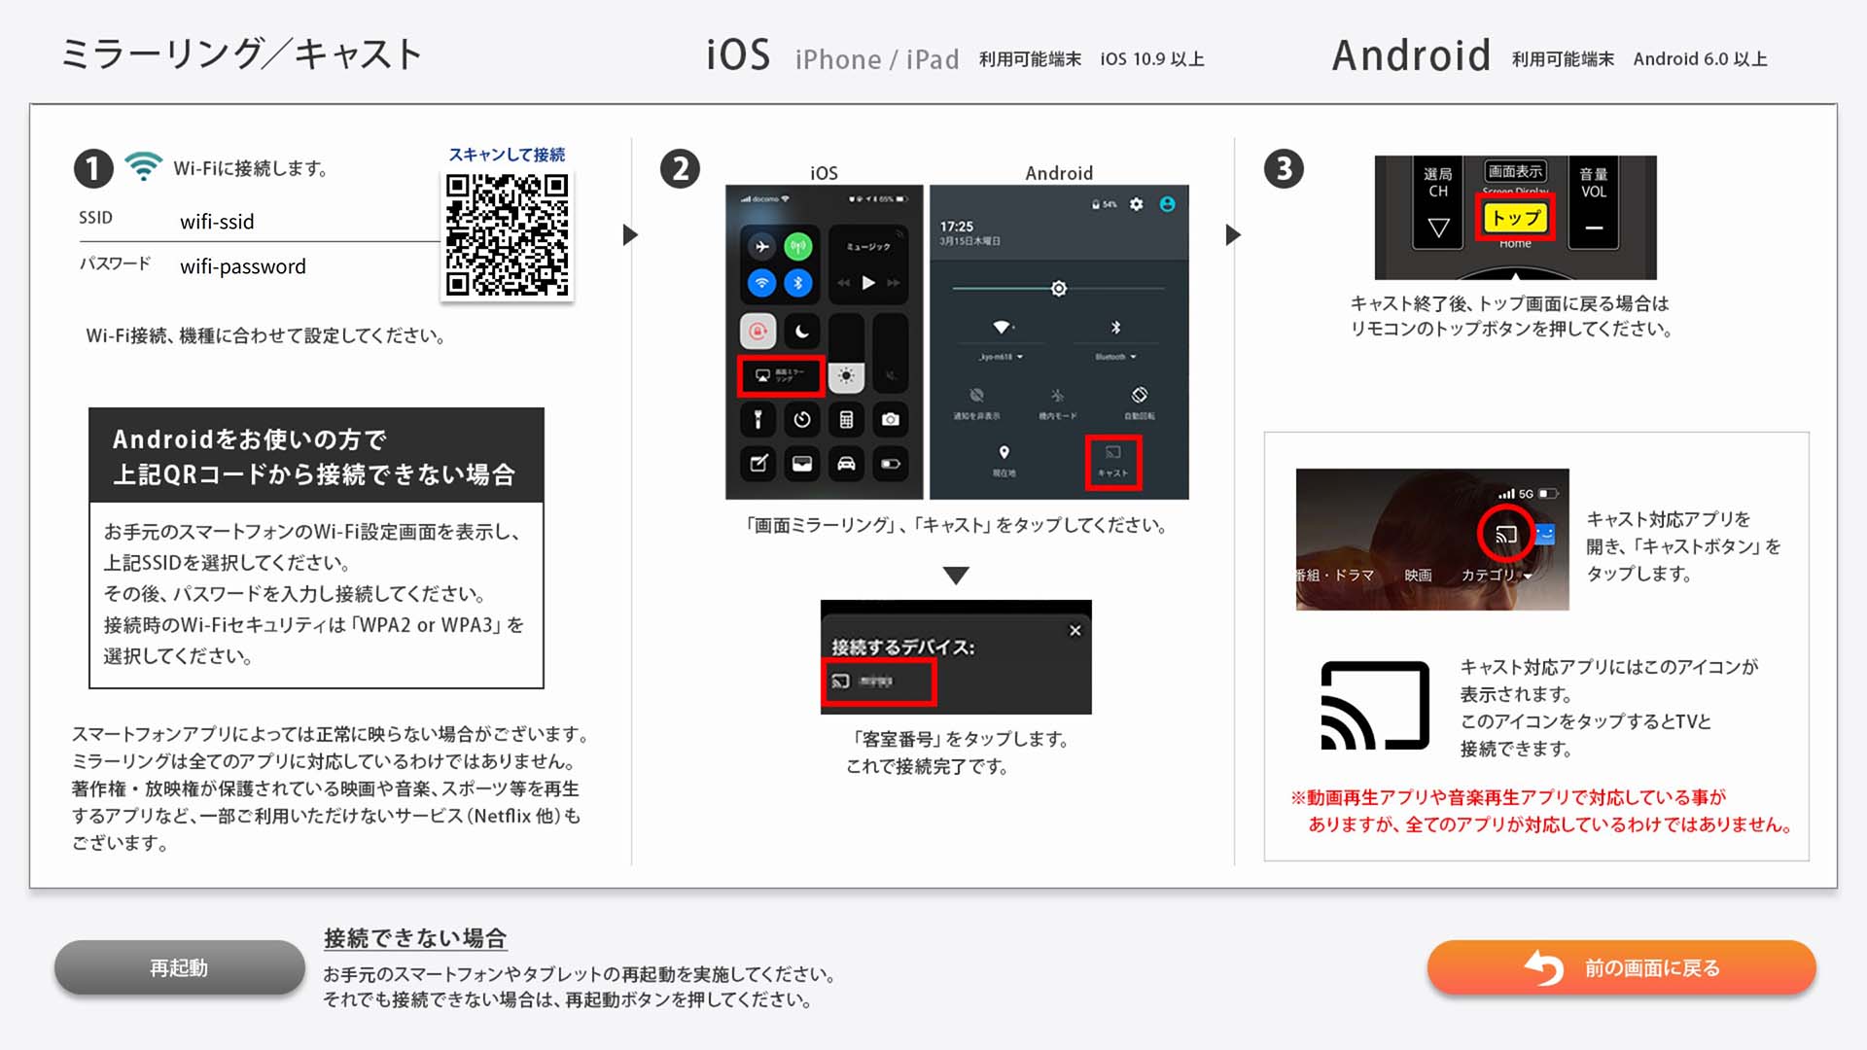Image resolution: width=1867 pixels, height=1050 pixels.
Task: Select the 映画 tab in app
Action: click(1418, 576)
